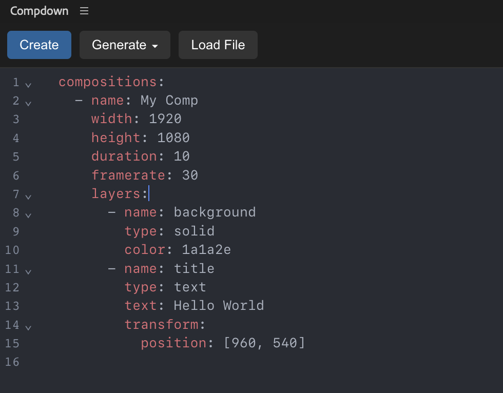The width and height of the screenshot is (503, 393).
Task: Click the Load File button
Action: coord(218,45)
